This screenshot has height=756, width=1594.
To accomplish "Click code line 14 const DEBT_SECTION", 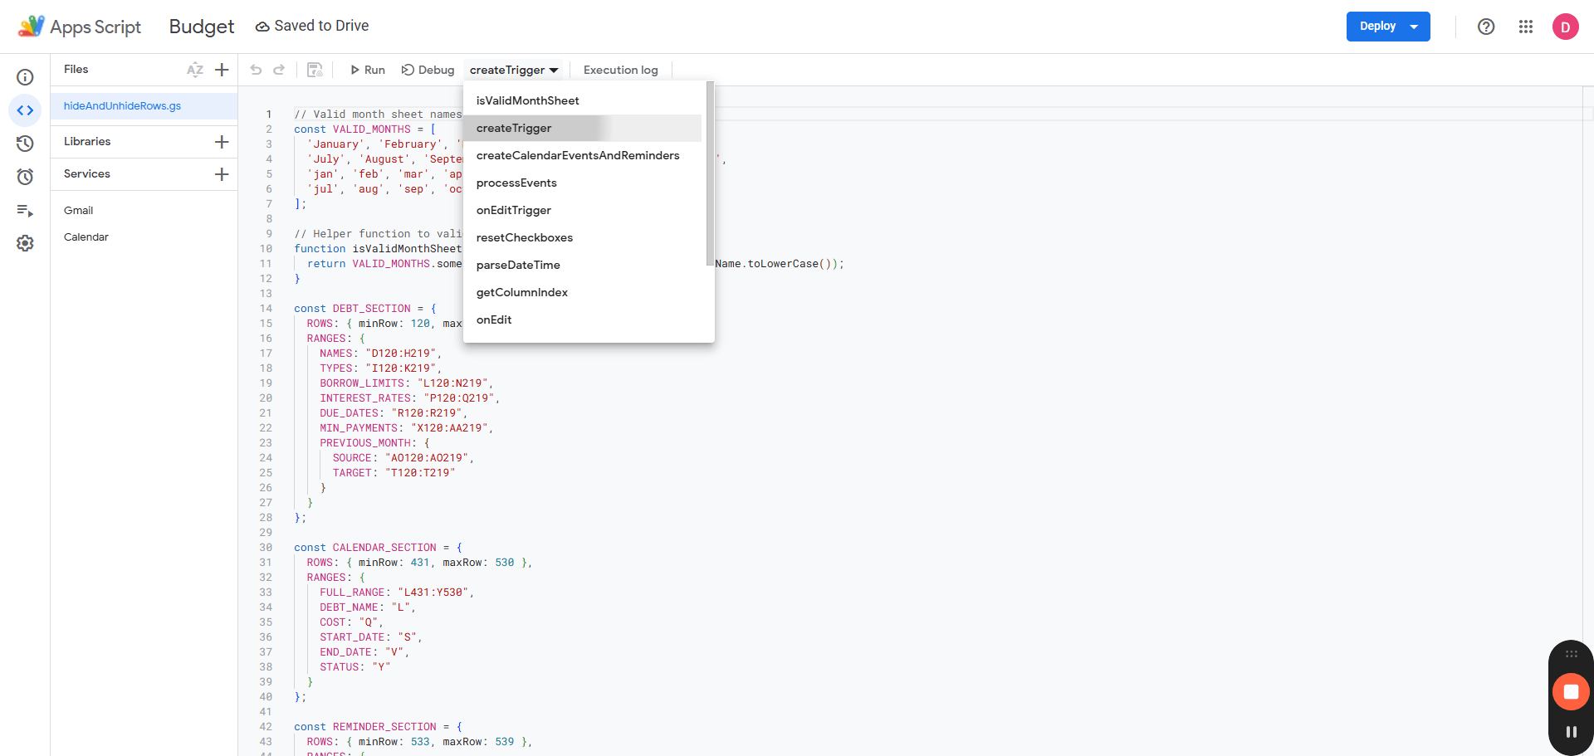I will (365, 309).
